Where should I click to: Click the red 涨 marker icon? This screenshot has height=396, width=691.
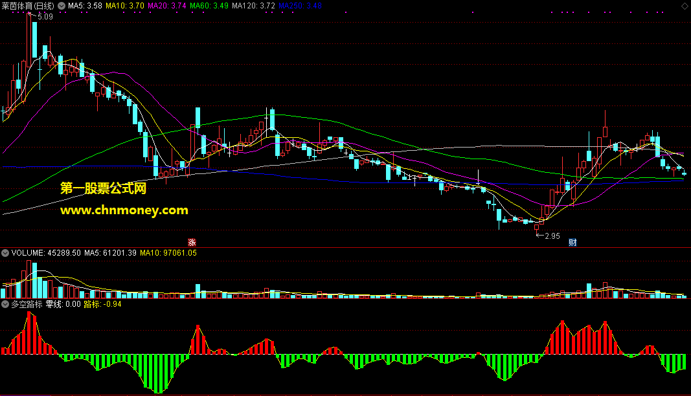[x=192, y=242]
